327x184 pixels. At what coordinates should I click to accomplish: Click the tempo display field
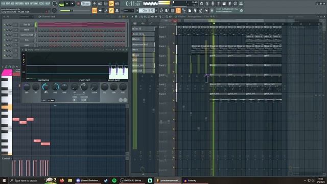(x=85, y=4)
